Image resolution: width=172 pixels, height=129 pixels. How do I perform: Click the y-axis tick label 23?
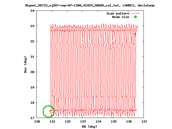pyautogui.click(x=32, y=26)
